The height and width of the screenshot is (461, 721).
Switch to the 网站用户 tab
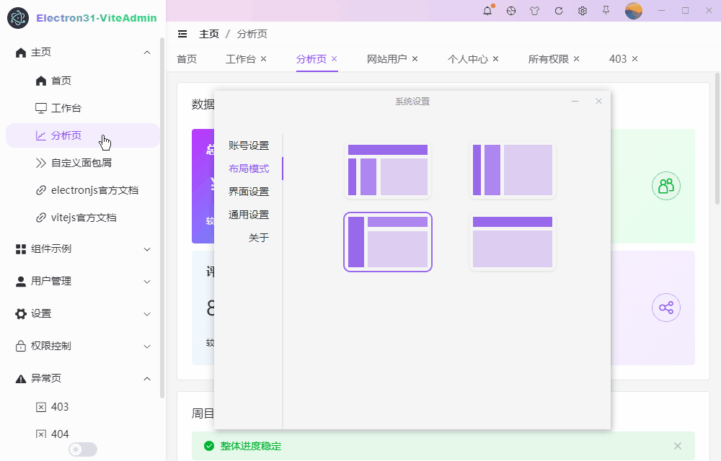coord(387,59)
